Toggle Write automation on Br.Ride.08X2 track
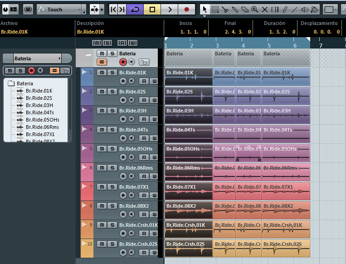The width and height of the screenshot is (346, 264). tap(154, 215)
